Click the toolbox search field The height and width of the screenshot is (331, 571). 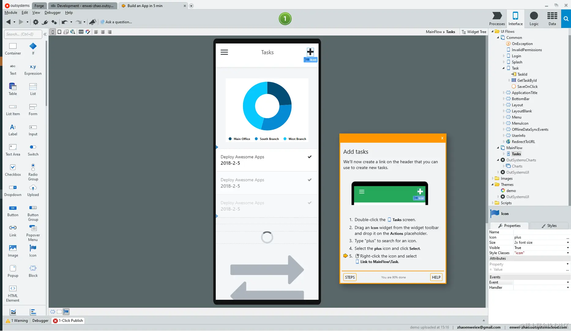(23, 34)
